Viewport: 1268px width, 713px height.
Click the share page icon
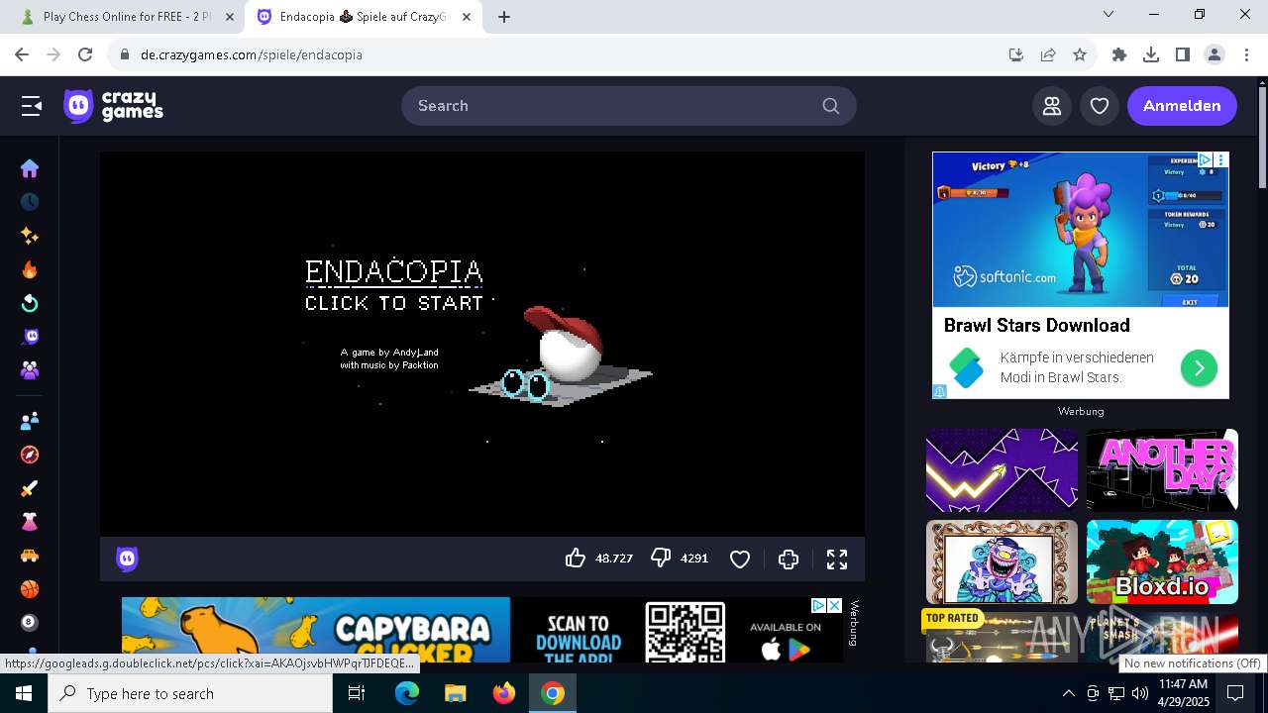(1048, 54)
